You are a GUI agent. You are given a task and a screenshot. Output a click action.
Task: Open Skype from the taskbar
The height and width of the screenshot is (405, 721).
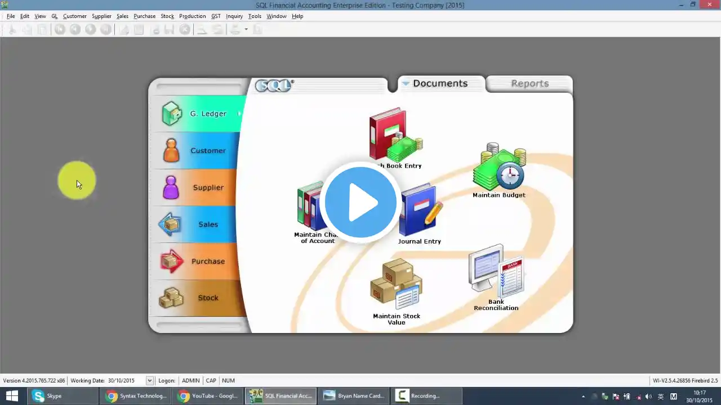tap(64, 396)
